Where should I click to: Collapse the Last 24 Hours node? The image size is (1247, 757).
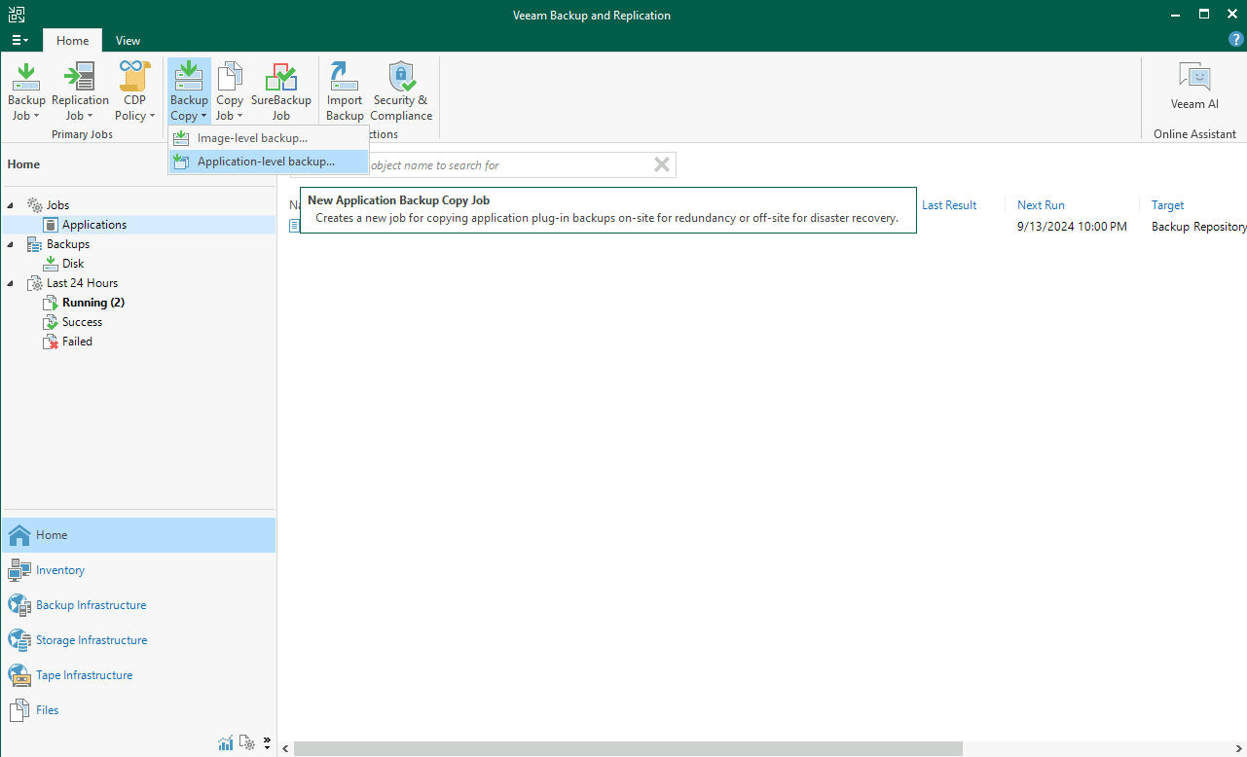[11, 283]
